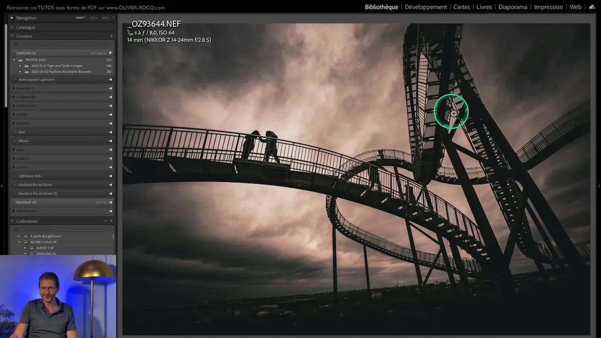Click the collection set icon next to ADOBE CLOUD SP
The image size is (601, 338).
26,242
